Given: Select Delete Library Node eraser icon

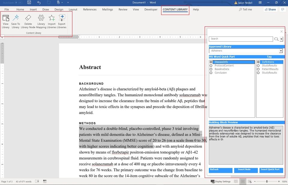Looking at the screenshot, I should [28, 22].
